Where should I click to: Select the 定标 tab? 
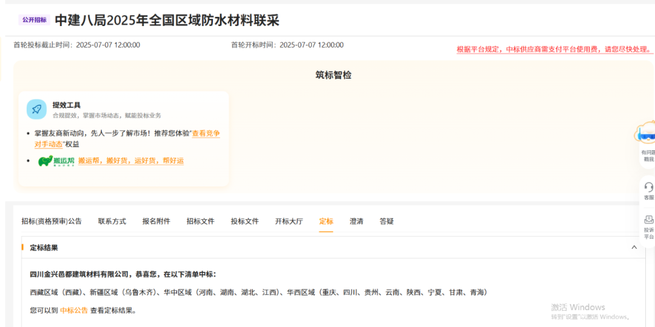coord(326,222)
